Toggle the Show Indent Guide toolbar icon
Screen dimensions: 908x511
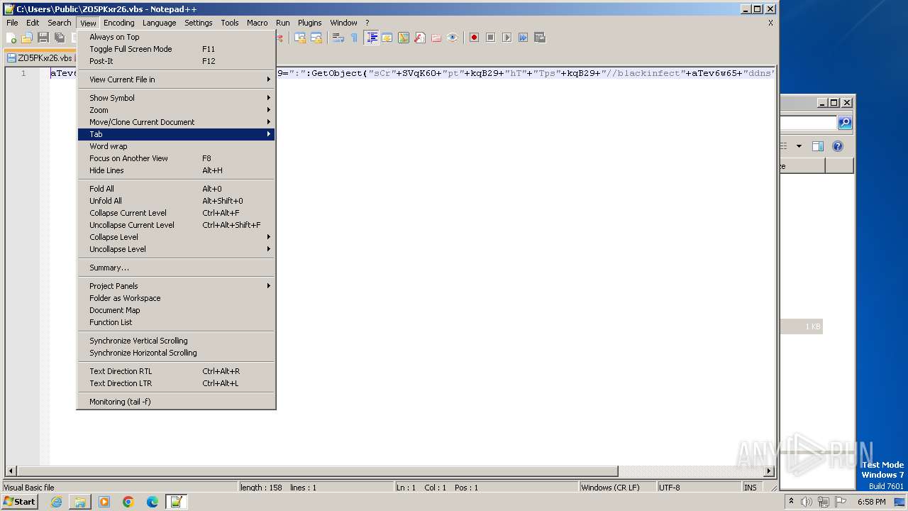[x=371, y=38]
